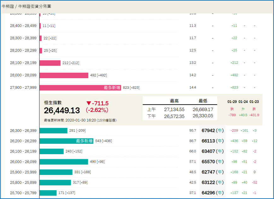Click the 14.4 value in the 27,900 row
This screenshot has height=199, width=274.
pos(193,87)
